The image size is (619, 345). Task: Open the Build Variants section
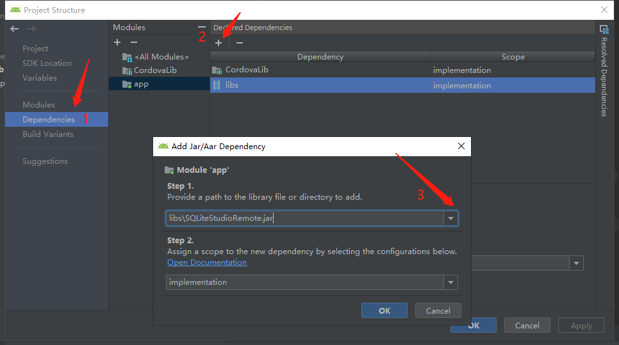pyautogui.click(x=48, y=134)
